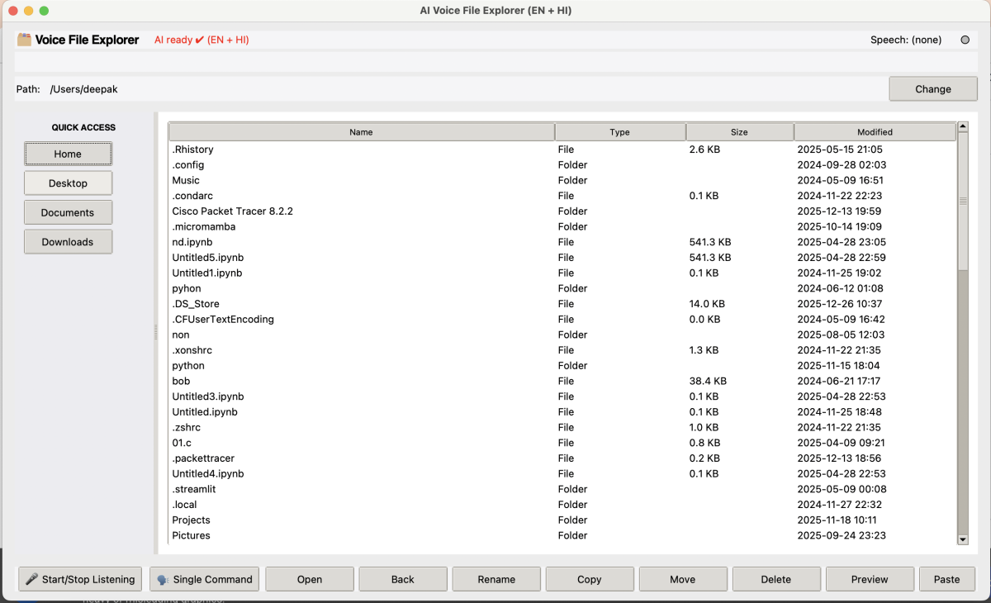
Task: Sort the list by Type column header
Action: [x=619, y=132]
